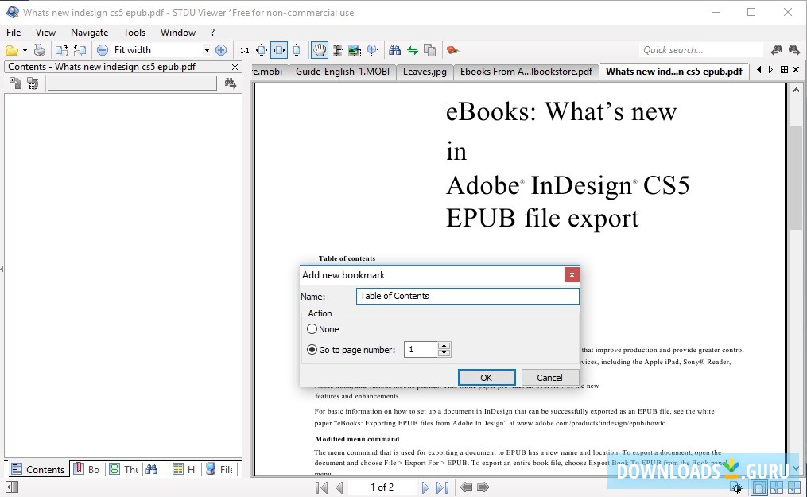Set zoom to actual size 1:1
Viewport: 807px width, 497px height.
pyautogui.click(x=244, y=49)
